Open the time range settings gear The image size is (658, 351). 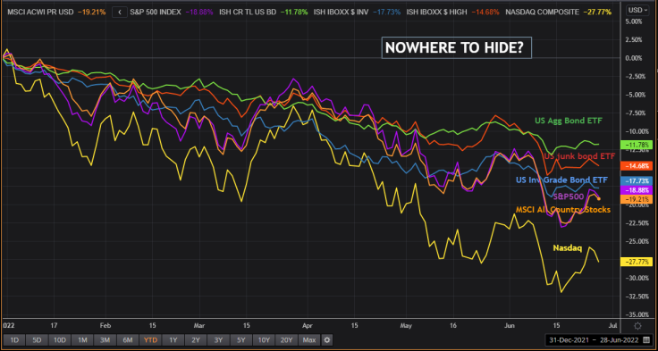327,339
